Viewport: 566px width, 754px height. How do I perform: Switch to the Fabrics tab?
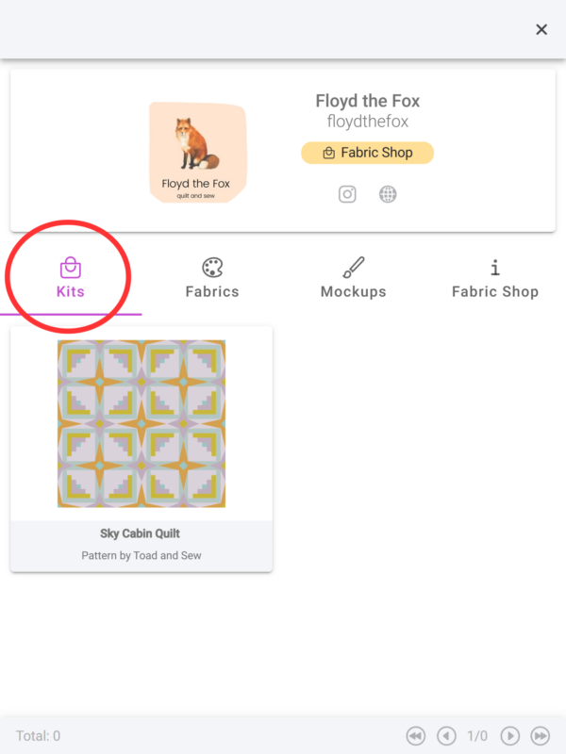tap(212, 278)
